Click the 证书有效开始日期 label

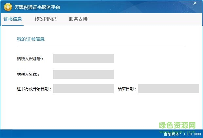[34, 89]
